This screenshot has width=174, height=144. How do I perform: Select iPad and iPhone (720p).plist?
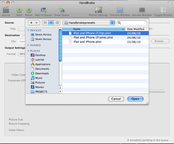[x=106, y=33]
